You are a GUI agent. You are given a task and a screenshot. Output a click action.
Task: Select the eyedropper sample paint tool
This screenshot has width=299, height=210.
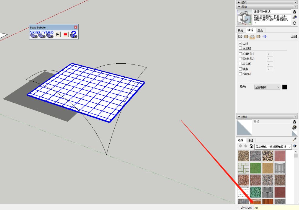(294, 140)
